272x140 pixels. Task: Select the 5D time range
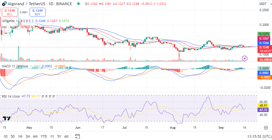(x=13, y=136)
